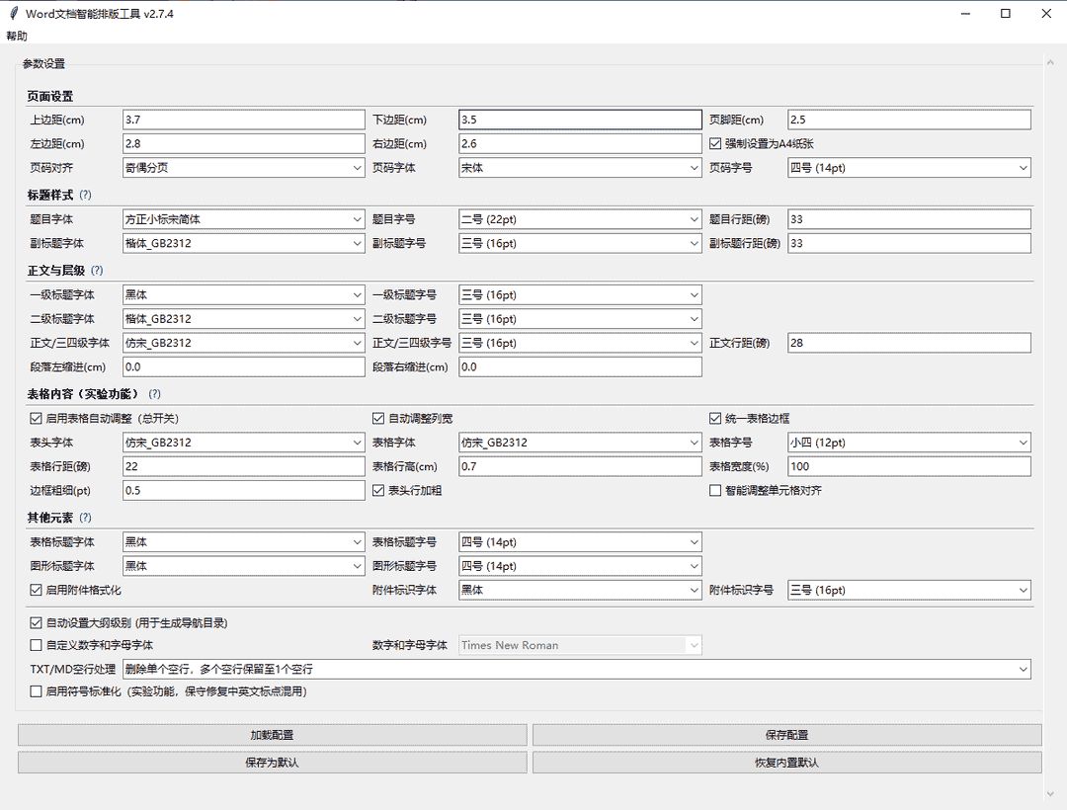This screenshot has width=1067, height=810.
Task: Click the 左边距(cm) input field
Action: pyautogui.click(x=244, y=143)
